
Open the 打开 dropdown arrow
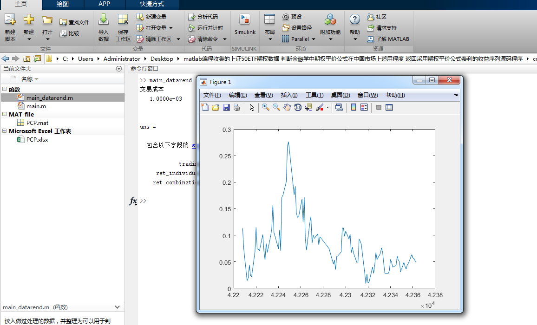(x=47, y=39)
